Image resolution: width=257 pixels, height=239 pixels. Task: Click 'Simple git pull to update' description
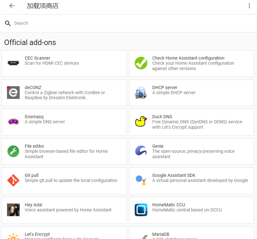[x=71, y=180]
